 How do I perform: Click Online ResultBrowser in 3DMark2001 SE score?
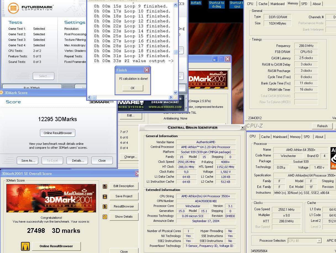click(x=56, y=246)
